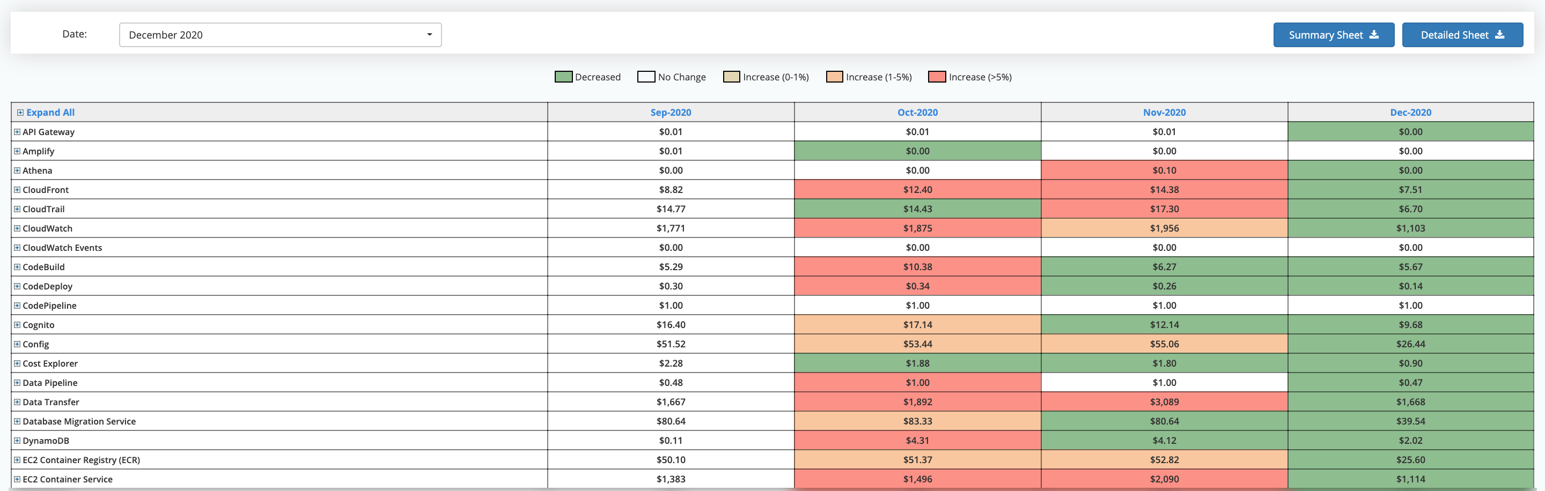This screenshot has width=1545, height=491.
Task: Expand the CloudTrail row
Action: [x=17, y=209]
